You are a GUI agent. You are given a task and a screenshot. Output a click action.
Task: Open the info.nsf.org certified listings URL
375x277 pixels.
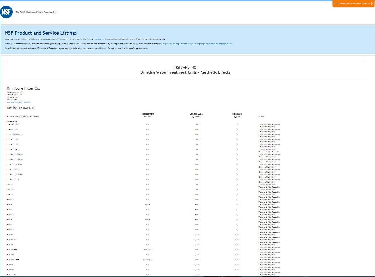pos(197,44)
